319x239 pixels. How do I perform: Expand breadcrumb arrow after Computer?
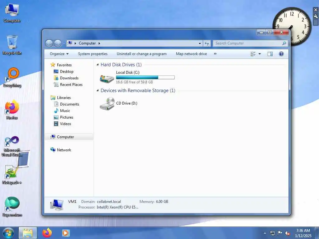click(x=99, y=43)
